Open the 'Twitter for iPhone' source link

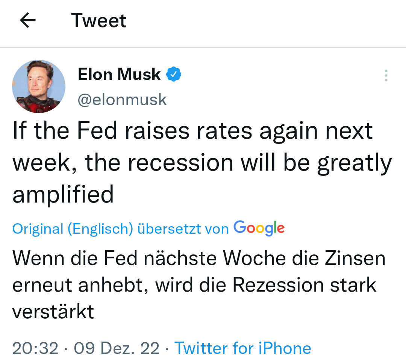click(x=243, y=348)
